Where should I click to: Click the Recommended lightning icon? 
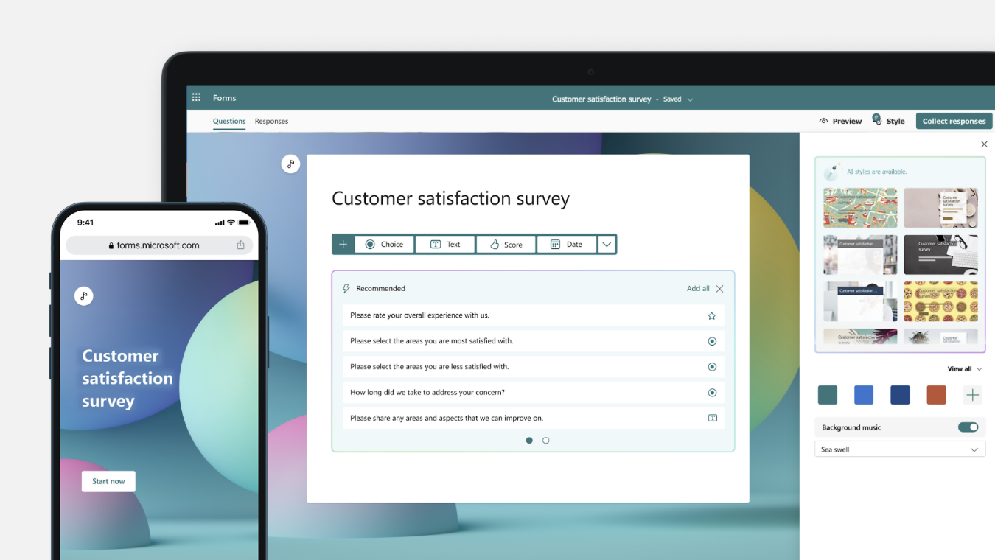coord(346,289)
